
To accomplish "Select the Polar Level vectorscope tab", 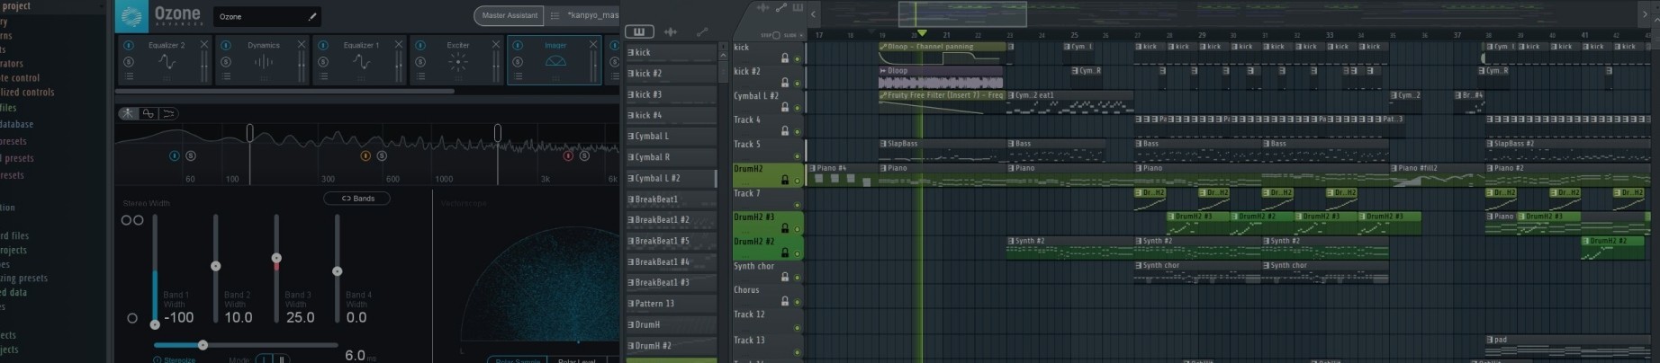I will [x=577, y=359].
